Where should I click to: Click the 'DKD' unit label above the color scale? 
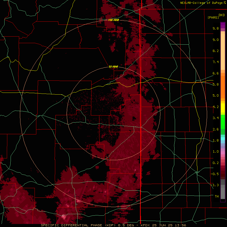(x=221, y=15)
